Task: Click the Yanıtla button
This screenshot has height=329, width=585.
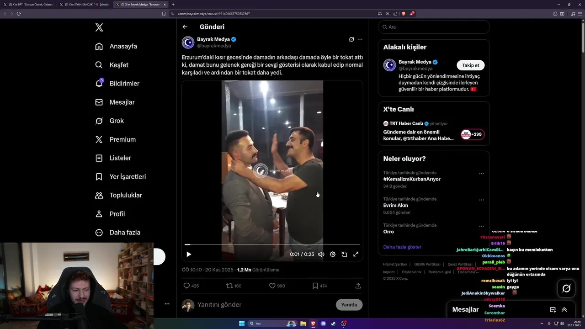Action: [349, 305]
